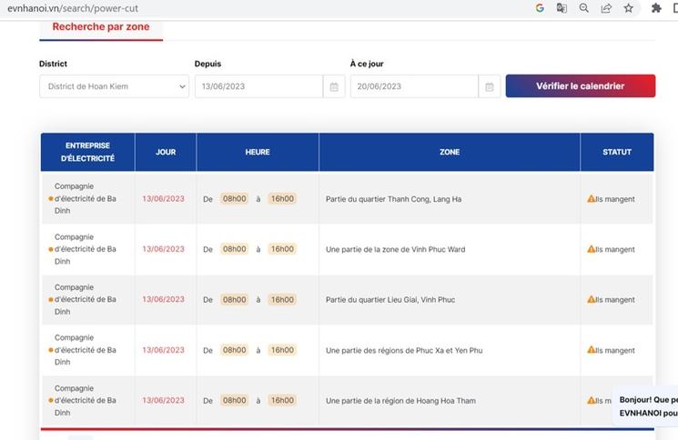The height and width of the screenshot is (440, 678).
Task: Open the Bonjour EVNHANOI chat popup
Action: 647,405
